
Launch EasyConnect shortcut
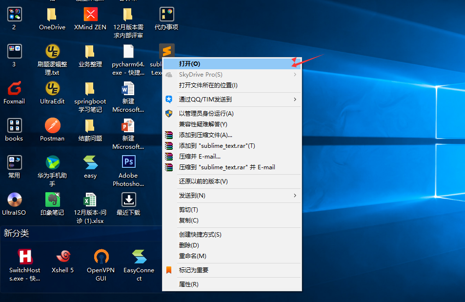pyautogui.click(x=139, y=257)
